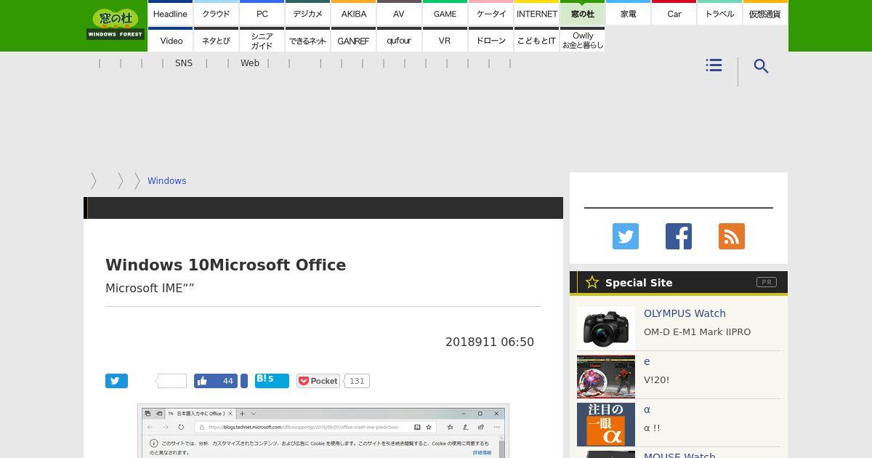Open the こどもとIT tab
This screenshot has width=872, height=458.
coord(536,40)
